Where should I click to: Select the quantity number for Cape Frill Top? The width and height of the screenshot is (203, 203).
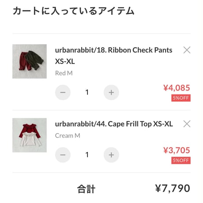[87, 155]
